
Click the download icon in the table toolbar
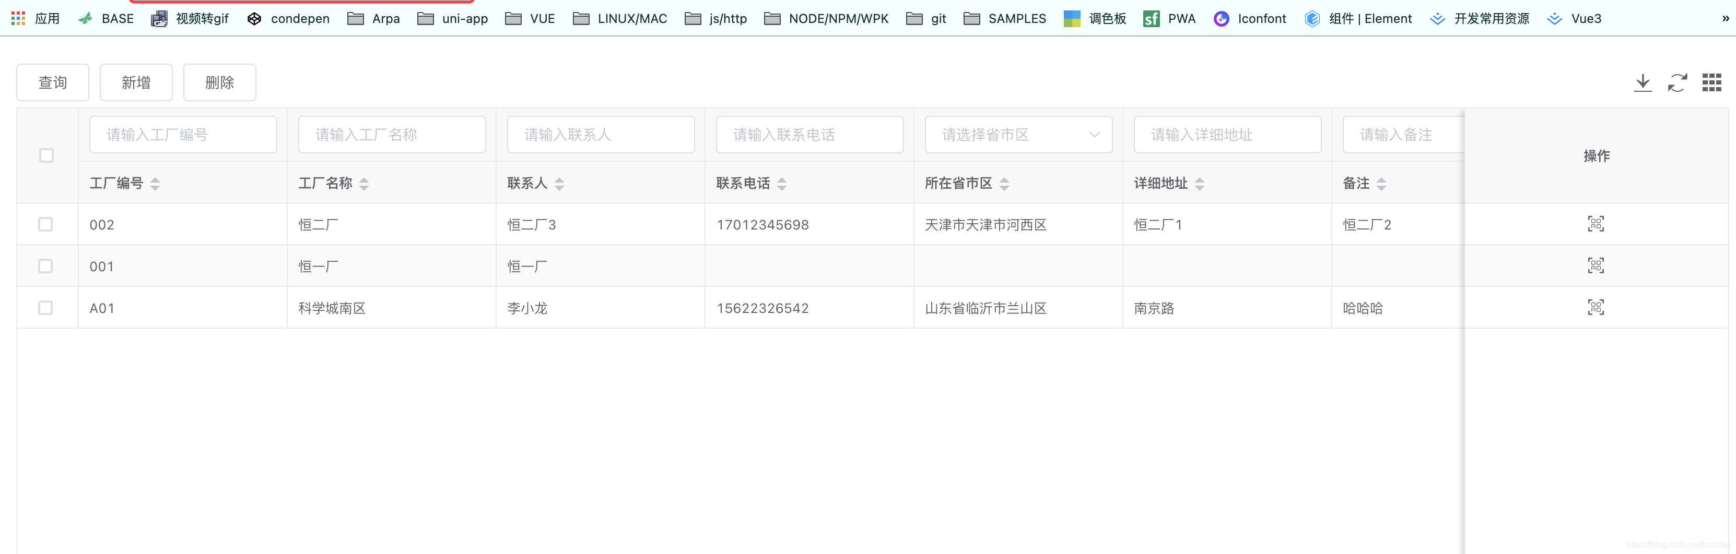1643,83
